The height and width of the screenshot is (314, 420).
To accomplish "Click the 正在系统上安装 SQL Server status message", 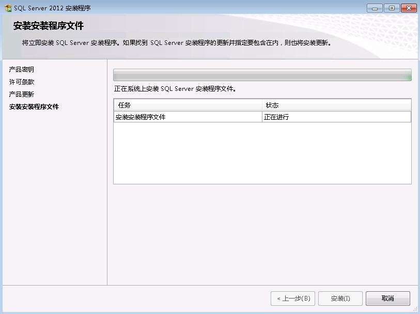I will (175, 89).
